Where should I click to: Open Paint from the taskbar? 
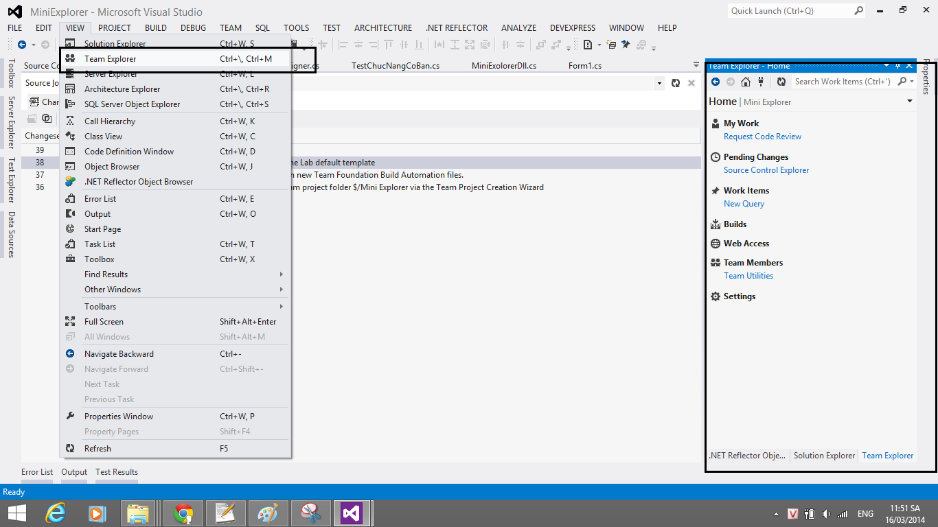(267, 513)
